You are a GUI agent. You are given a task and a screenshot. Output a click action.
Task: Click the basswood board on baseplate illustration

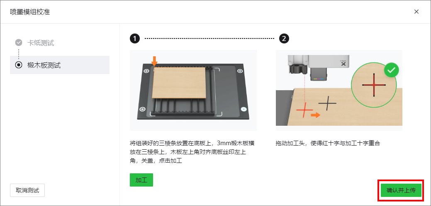(x=179, y=82)
